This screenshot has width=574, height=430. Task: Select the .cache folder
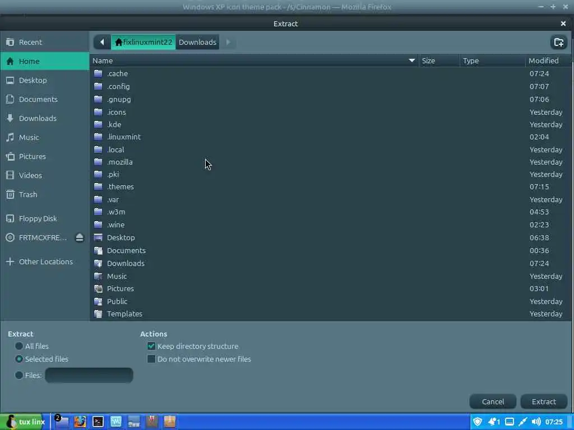coord(330,73)
